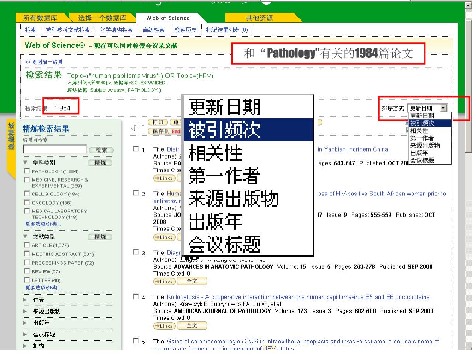
Task: Click the 精炼 button for 文献类型
Action: tap(100, 237)
